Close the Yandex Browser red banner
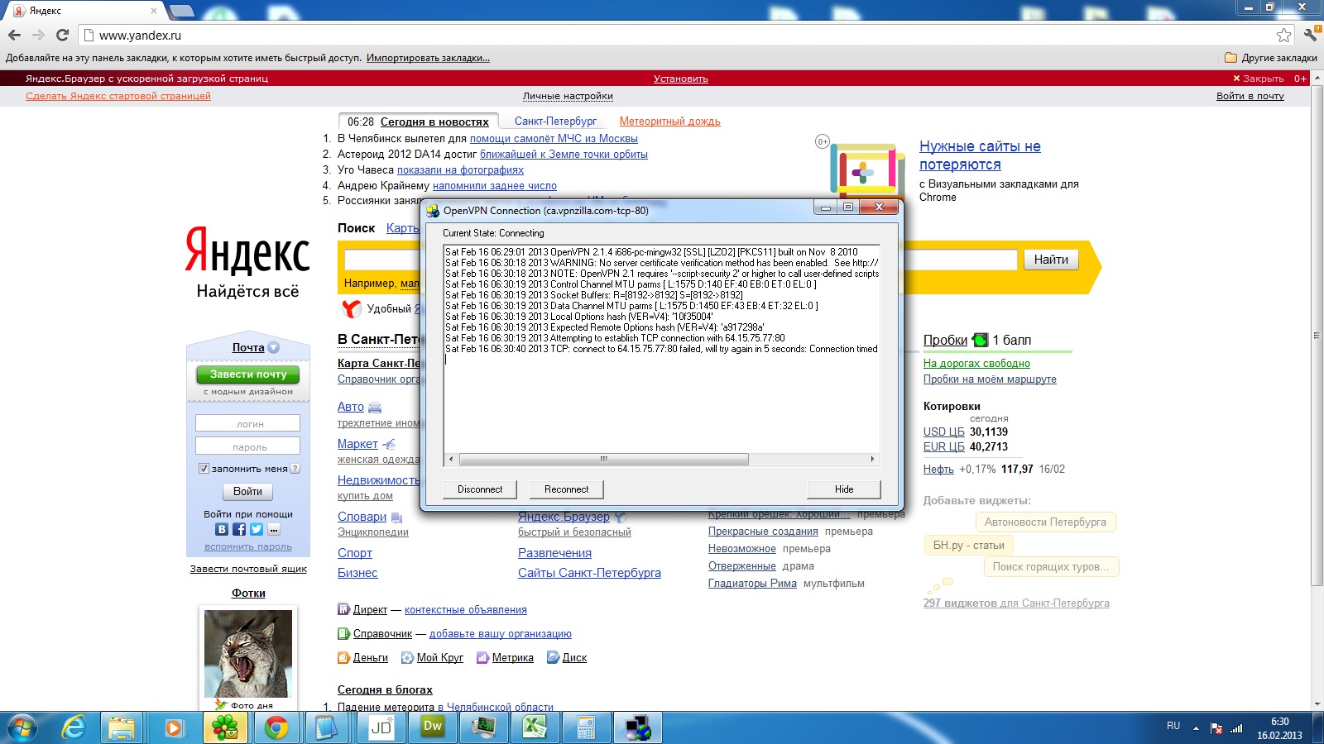1324x744 pixels. point(1259,79)
